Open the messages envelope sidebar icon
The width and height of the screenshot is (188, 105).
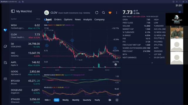(5, 79)
